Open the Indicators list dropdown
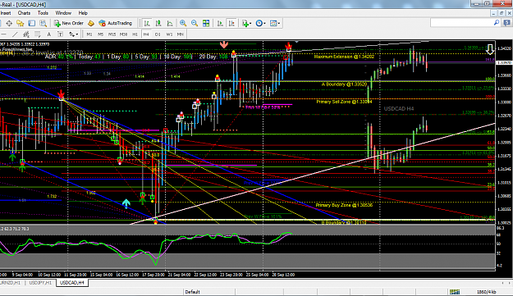The width and height of the screenshot is (513, 296). 246,23
